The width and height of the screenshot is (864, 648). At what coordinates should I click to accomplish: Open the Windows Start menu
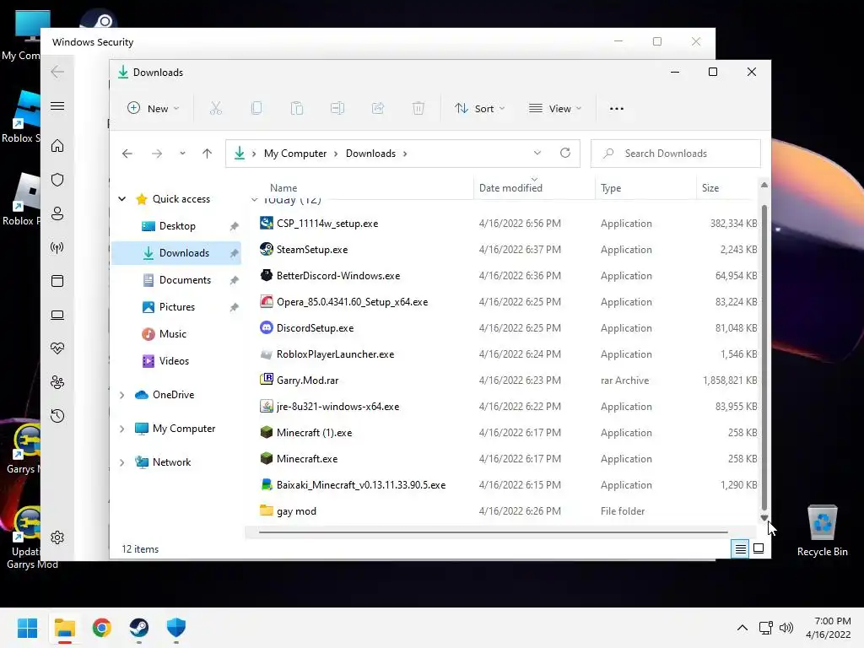click(x=28, y=628)
